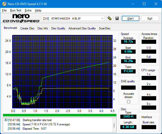Open the File menu
The height and width of the screenshot is (134, 162).
click(4, 10)
